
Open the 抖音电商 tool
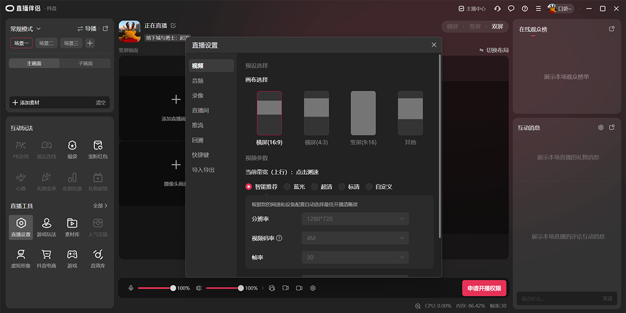click(x=46, y=258)
